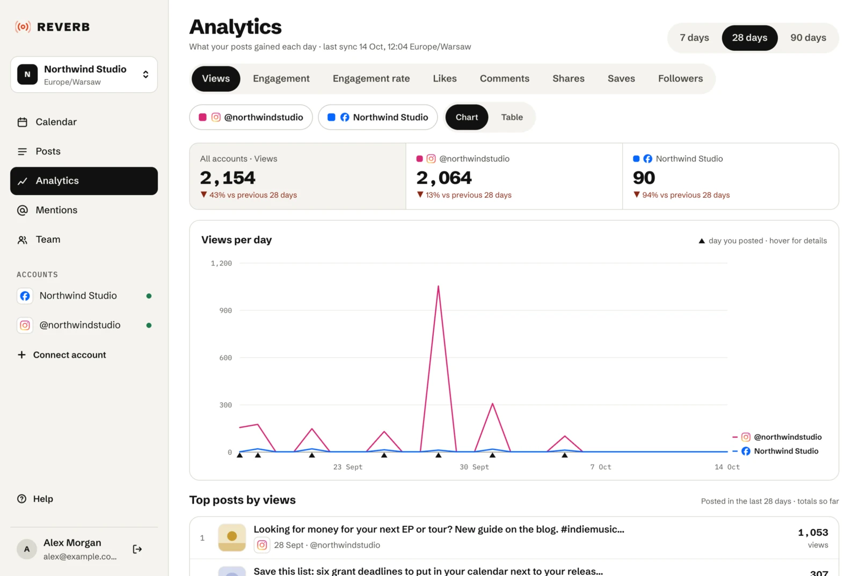Toggle the Northwind Studio Facebook filter chip

(378, 117)
